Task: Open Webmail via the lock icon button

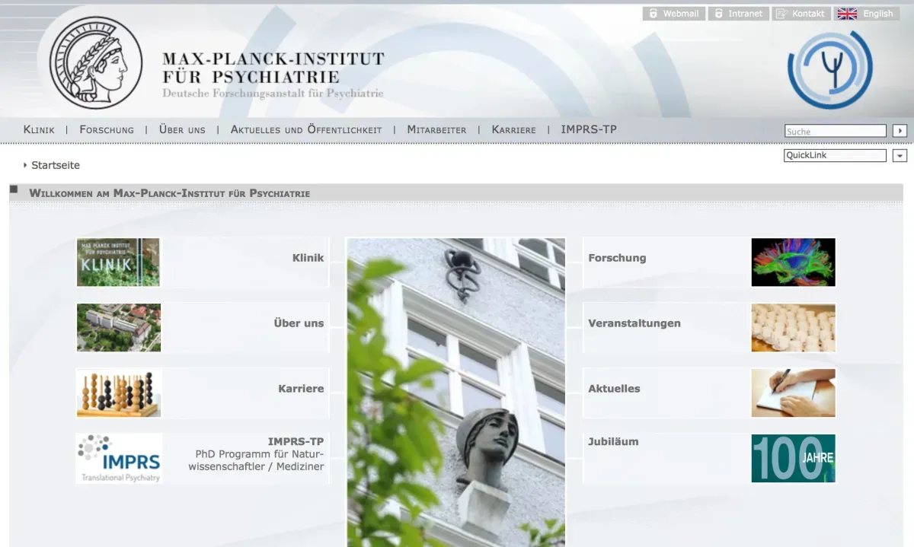Action: [673, 14]
